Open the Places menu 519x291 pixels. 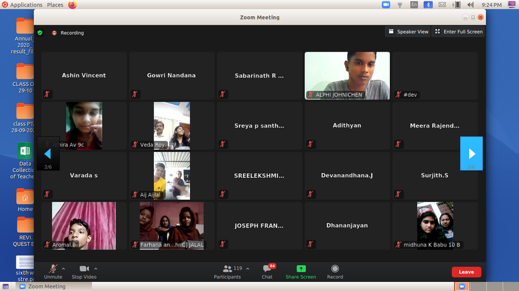point(55,5)
